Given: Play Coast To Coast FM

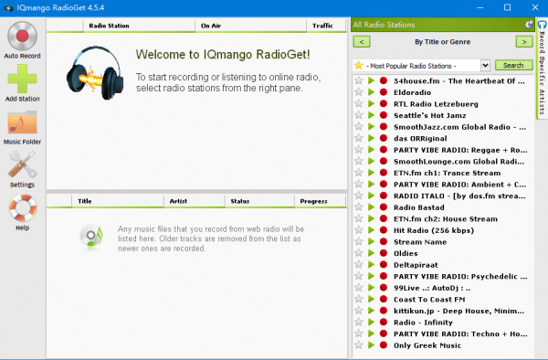Looking at the screenshot, I should tap(371, 299).
